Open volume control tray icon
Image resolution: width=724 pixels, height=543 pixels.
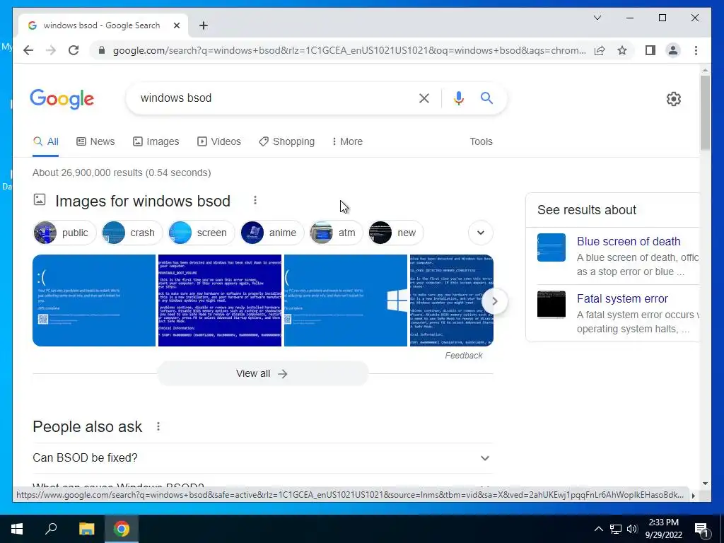tap(632, 529)
